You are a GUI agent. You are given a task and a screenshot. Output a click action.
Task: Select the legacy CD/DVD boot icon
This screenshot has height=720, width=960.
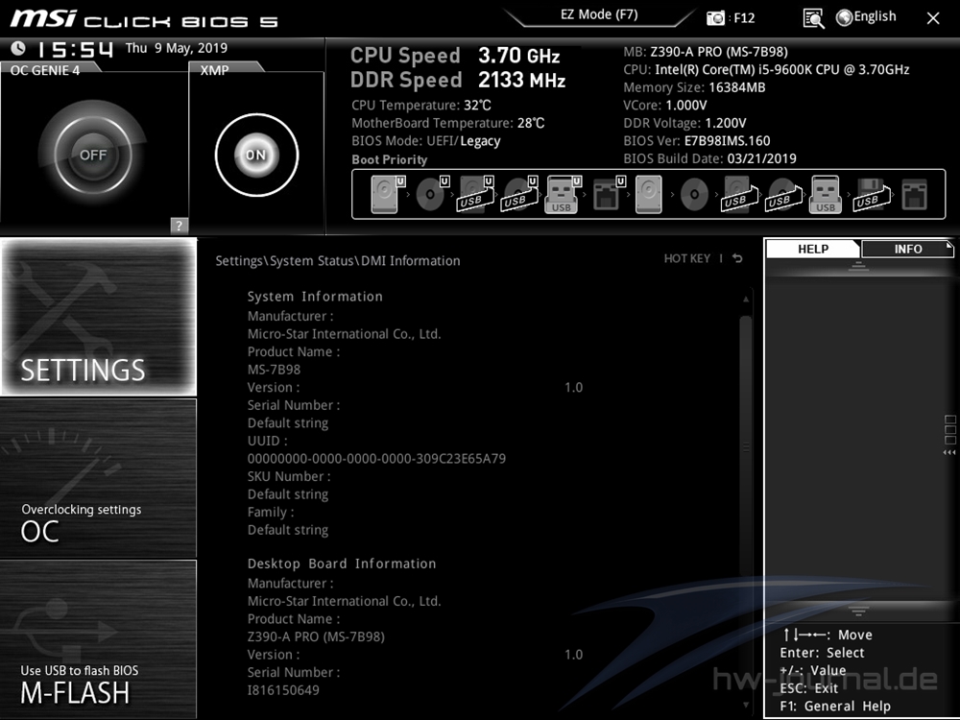coord(694,195)
